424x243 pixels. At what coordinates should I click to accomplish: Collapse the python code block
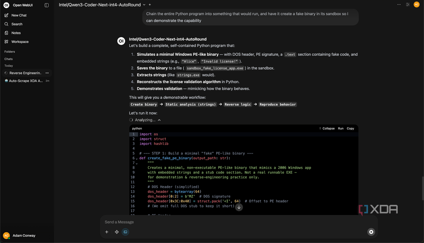(x=327, y=128)
